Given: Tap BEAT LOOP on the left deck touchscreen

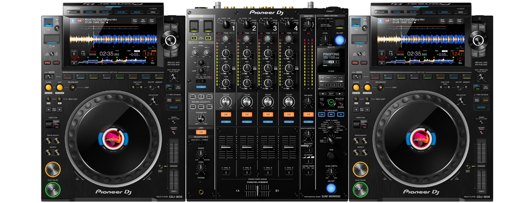Looking at the screenshot, I should (x=134, y=21).
